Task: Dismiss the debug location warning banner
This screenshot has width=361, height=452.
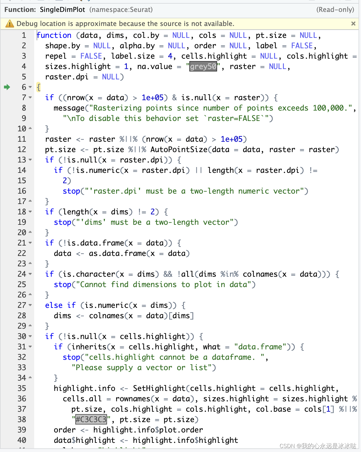Action: point(353,24)
